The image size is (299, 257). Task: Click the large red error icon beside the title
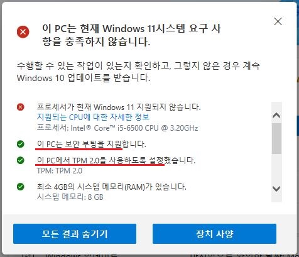[x=23, y=32]
